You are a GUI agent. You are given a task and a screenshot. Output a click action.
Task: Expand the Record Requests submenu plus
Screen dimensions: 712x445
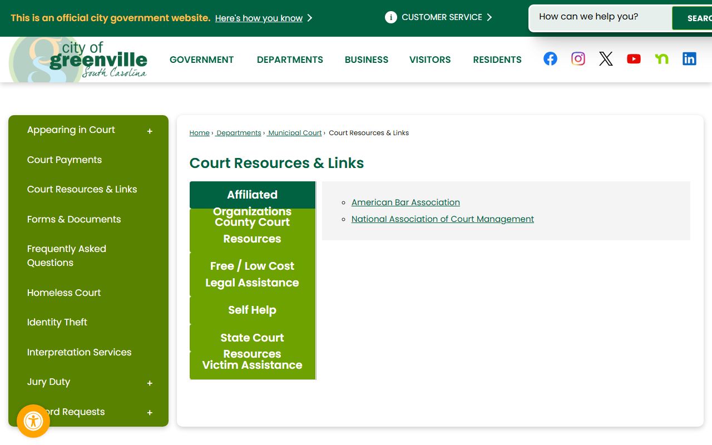[x=150, y=413]
